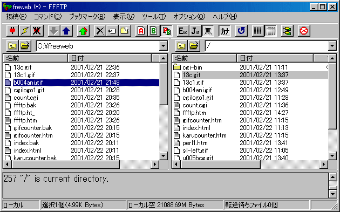Click the Disconnect crossed plug icon
340x212 pixels.
coord(37,31)
